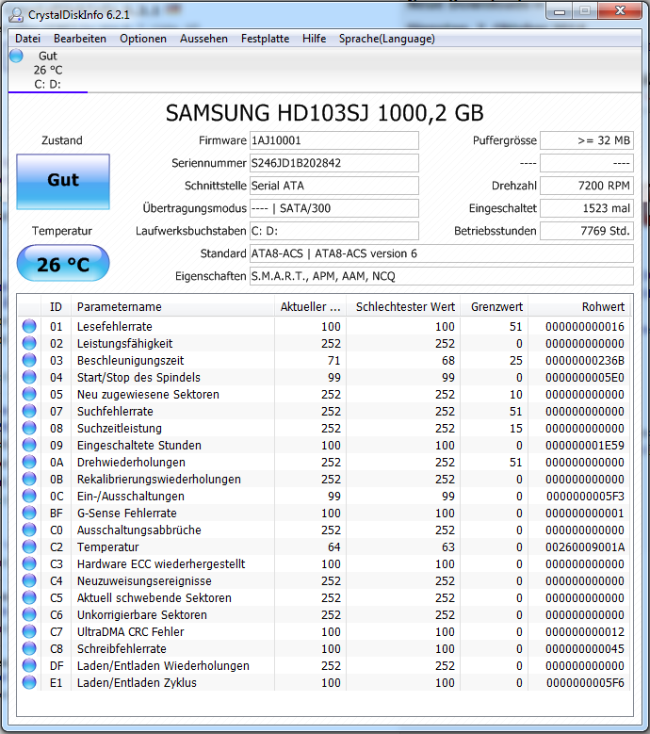Click the Puffergrösse field >= 32 MB
This screenshot has height=734, width=650.
(587, 140)
